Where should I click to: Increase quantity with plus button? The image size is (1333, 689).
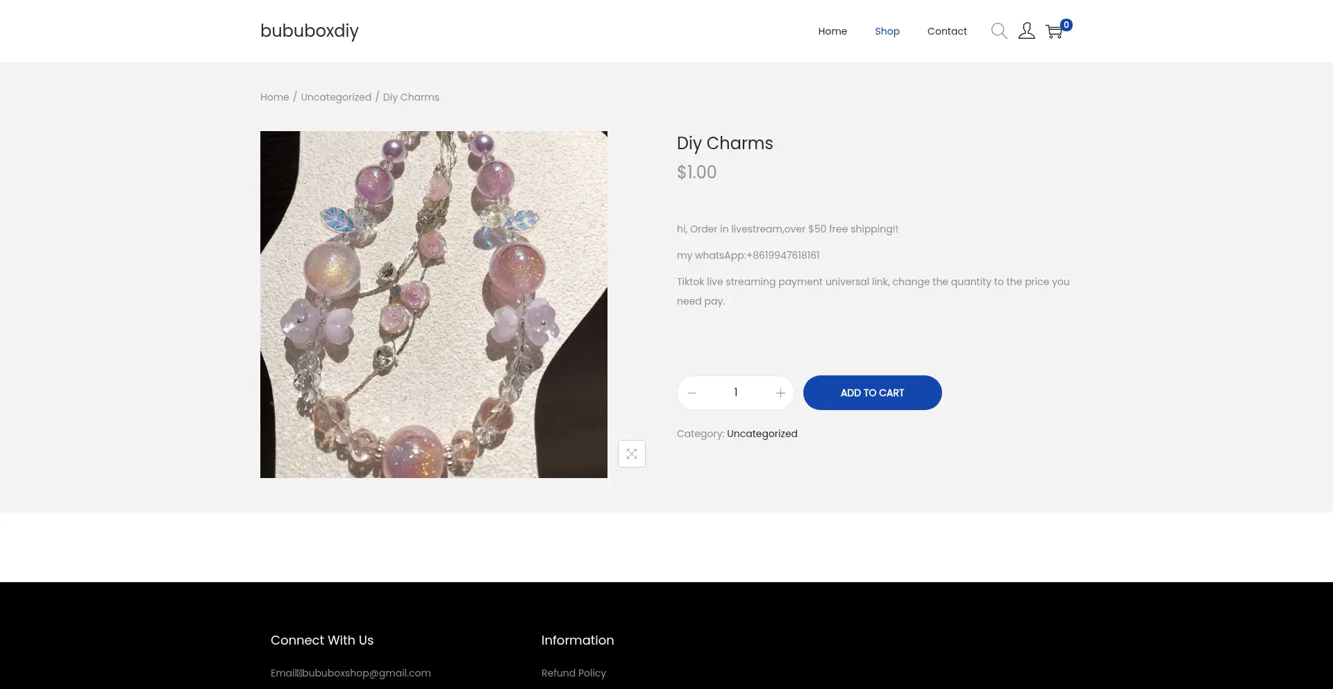780,393
